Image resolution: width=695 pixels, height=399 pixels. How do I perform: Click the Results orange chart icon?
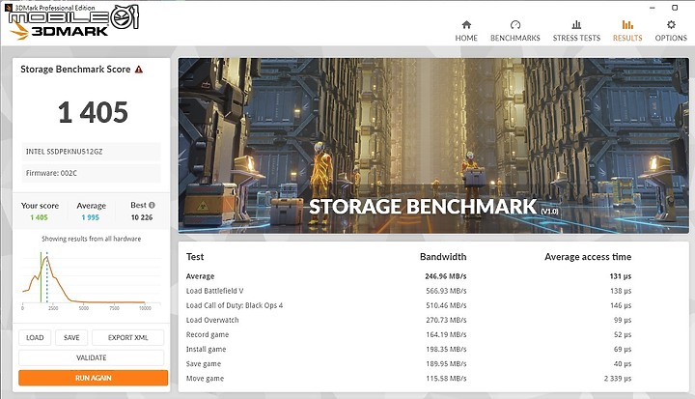[627, 24]
